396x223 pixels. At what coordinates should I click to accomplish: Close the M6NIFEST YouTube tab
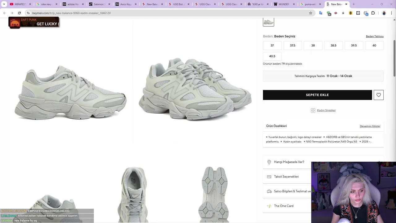coord(30,4)
